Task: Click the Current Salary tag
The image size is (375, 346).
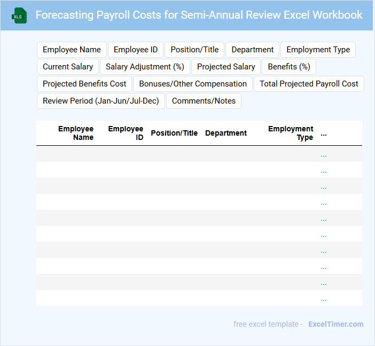Action: coord(68,67)
